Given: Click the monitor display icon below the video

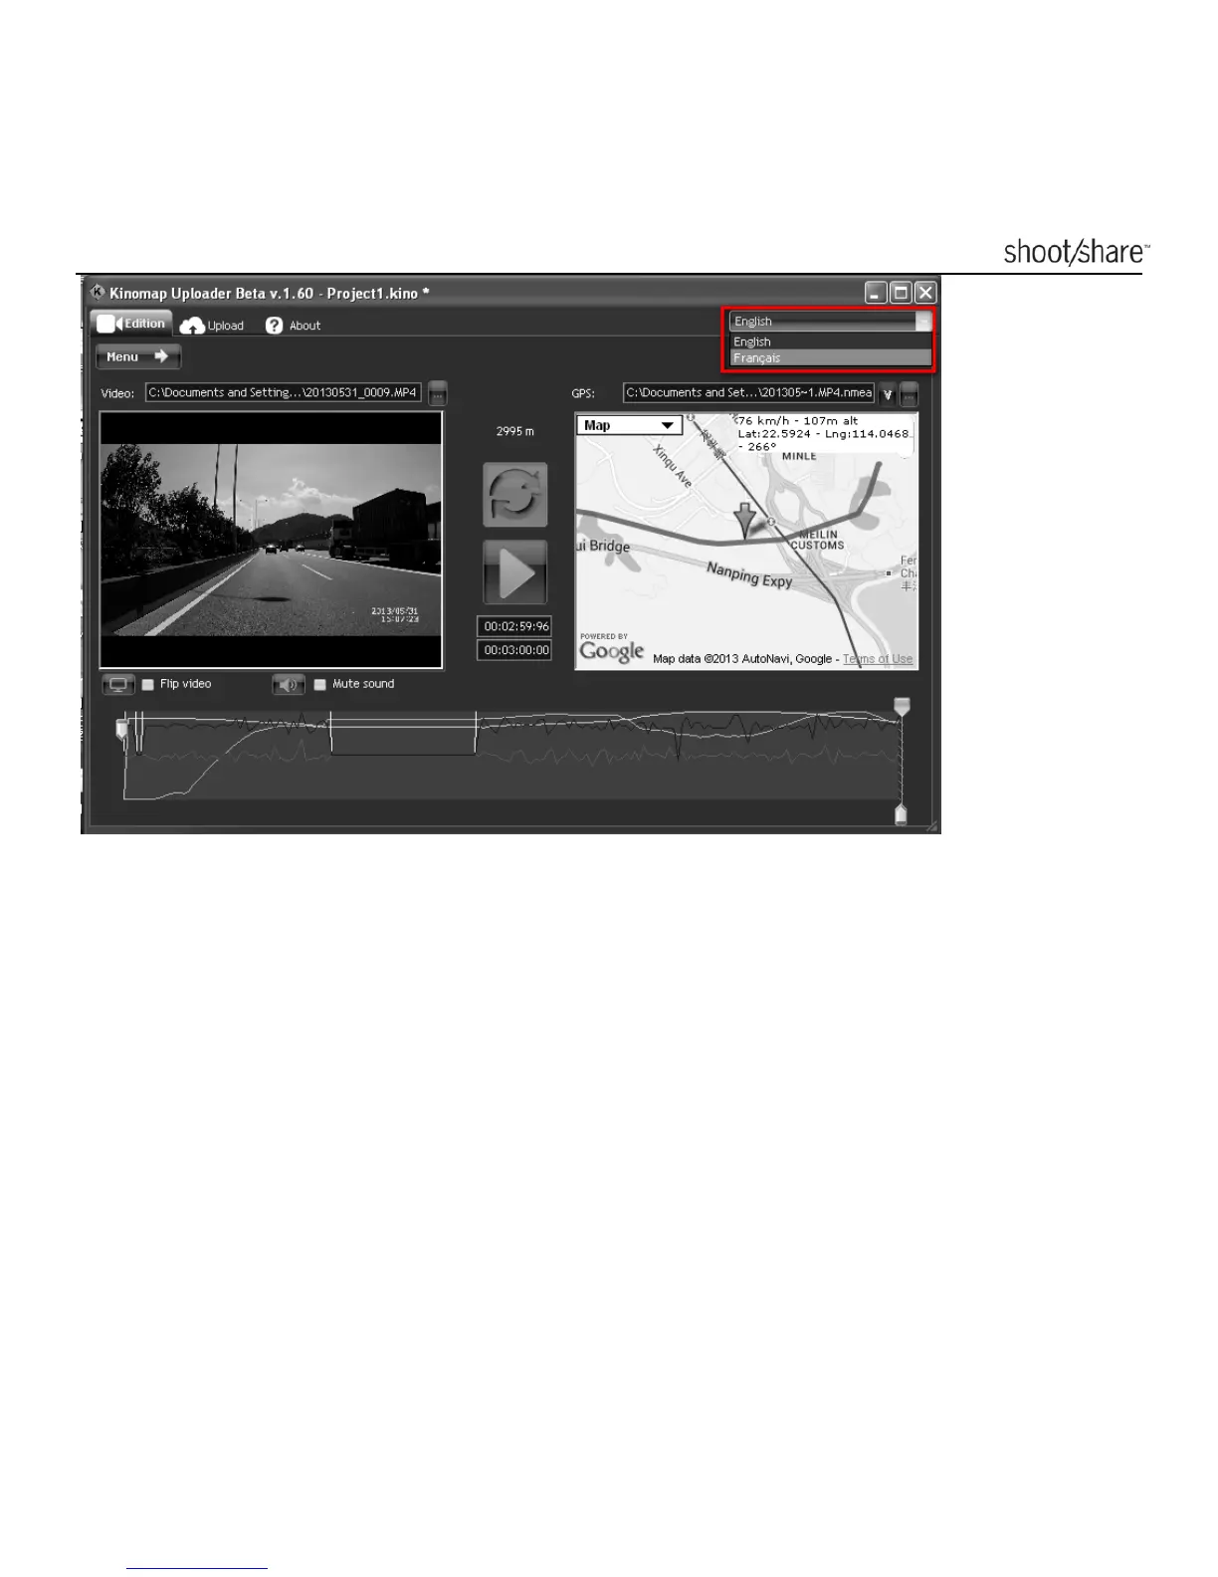Looking at the screenshot, I should point(117,685).
